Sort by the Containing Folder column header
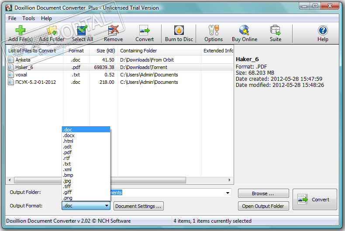The image size is (345, 231). [159, 51]
